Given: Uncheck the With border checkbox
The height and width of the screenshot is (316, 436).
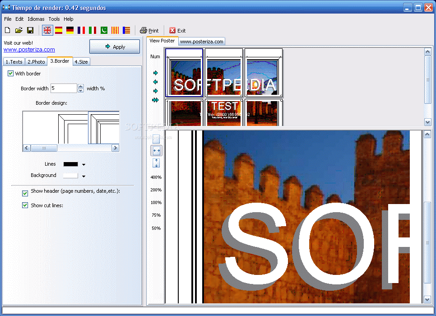Looking at the screenshot, I should 10,74.
